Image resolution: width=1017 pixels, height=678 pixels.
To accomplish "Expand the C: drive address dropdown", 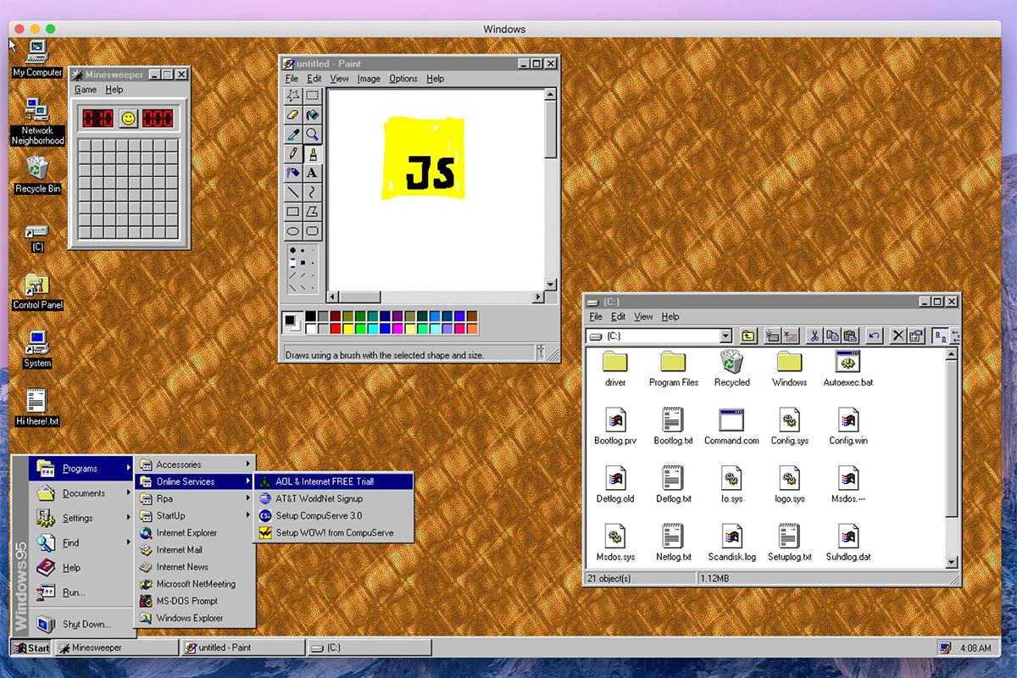I will (725, 336).
